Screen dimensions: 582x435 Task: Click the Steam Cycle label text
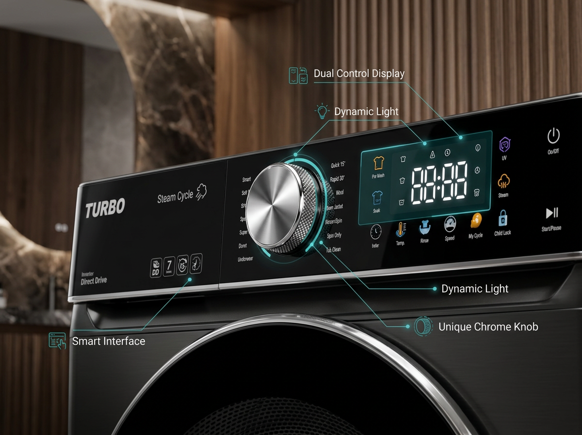[175, 197]
